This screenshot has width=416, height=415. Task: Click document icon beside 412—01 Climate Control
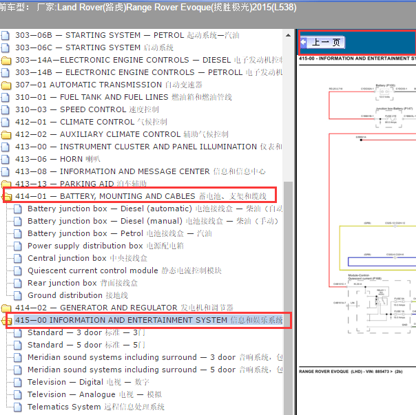coord(6,122)
